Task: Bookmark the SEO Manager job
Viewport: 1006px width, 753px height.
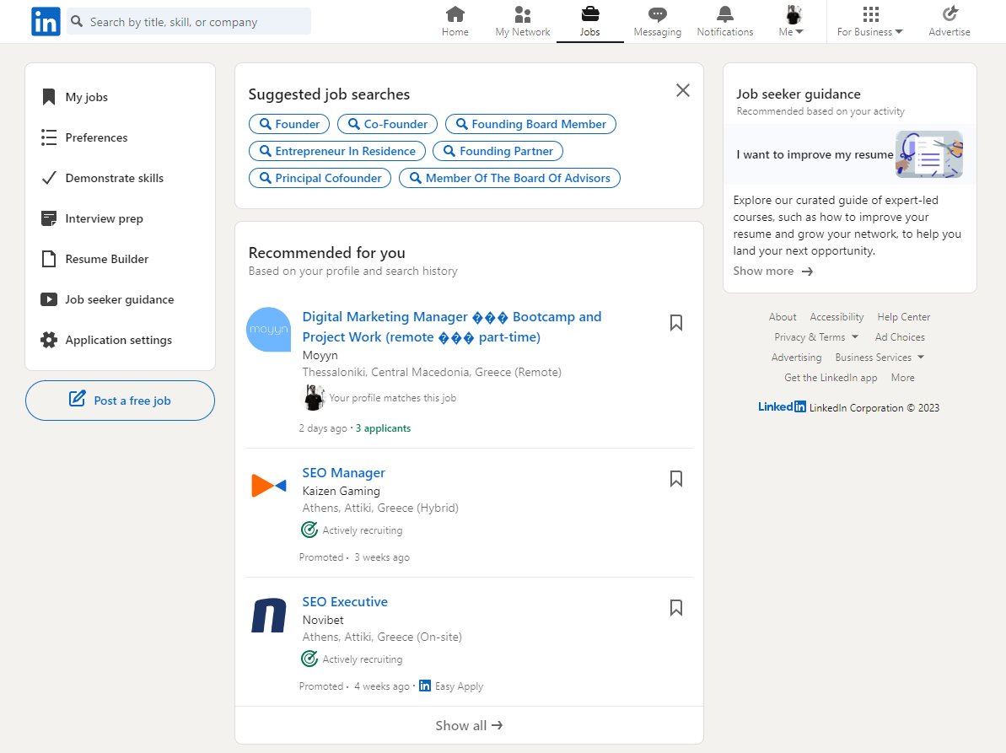Action: tap(675, 479)
